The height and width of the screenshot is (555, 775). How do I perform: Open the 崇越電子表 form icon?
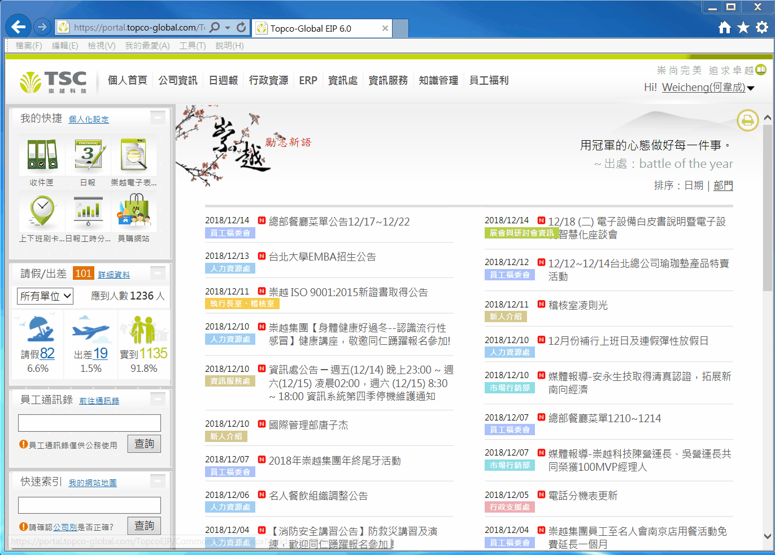coord(134,156)
